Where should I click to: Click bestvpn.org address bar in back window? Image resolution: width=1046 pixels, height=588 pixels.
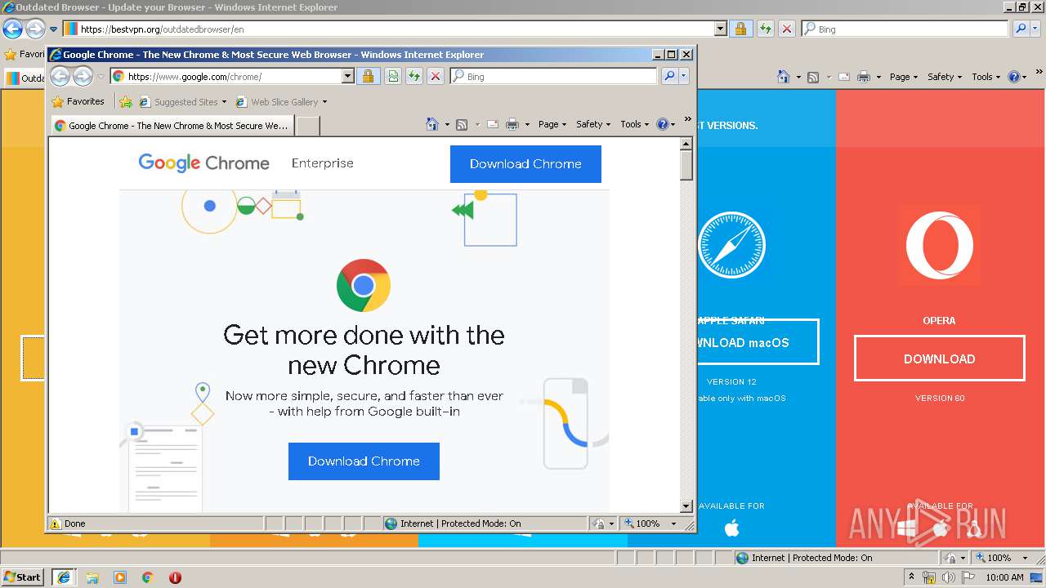pos(389,29)
